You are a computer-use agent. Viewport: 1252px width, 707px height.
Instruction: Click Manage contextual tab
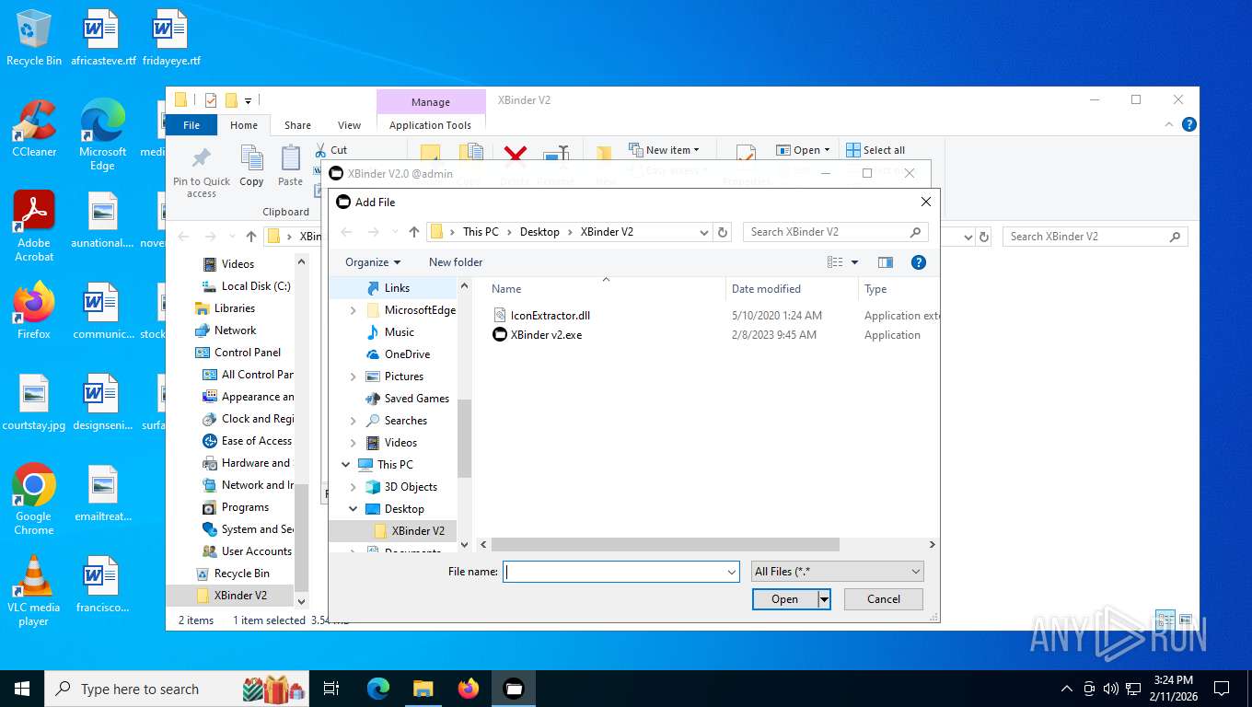point(431,102)
